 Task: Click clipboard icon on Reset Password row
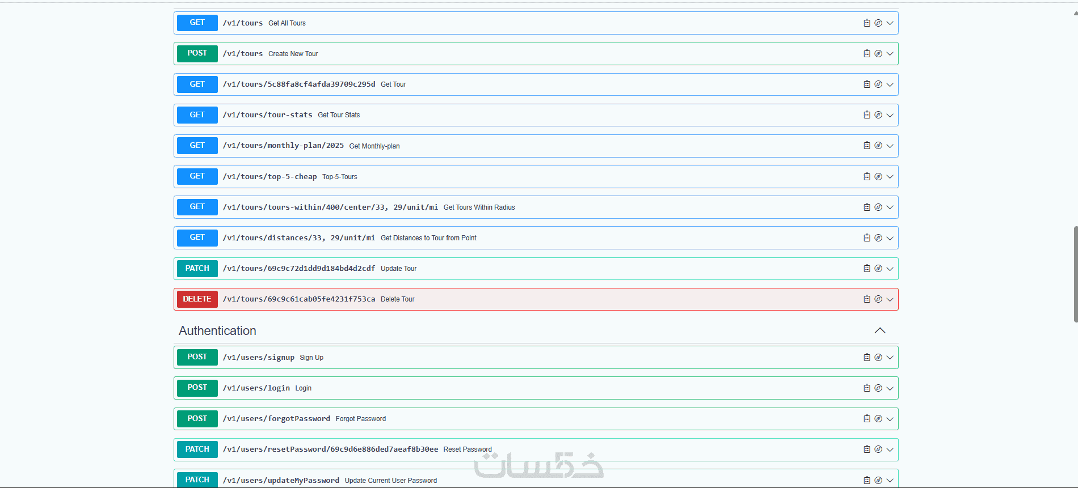click(866, 449)
